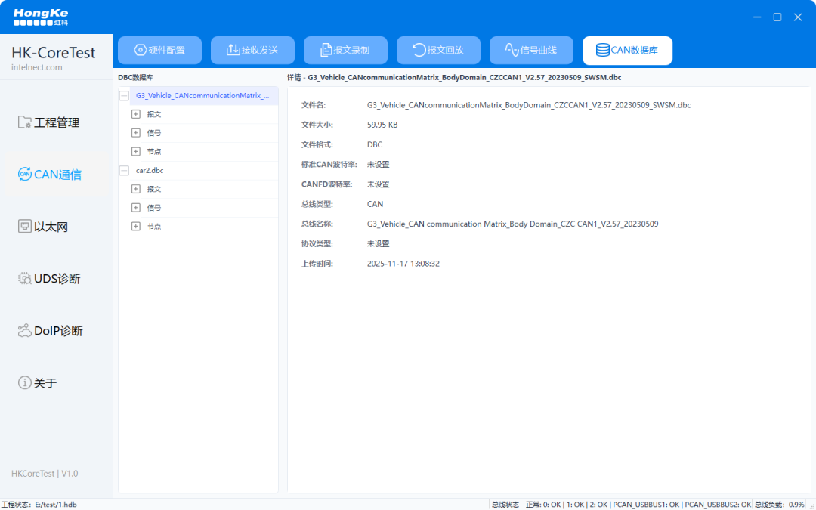Expand 节点 under the G3_Vehicle database

coord(136,152)
